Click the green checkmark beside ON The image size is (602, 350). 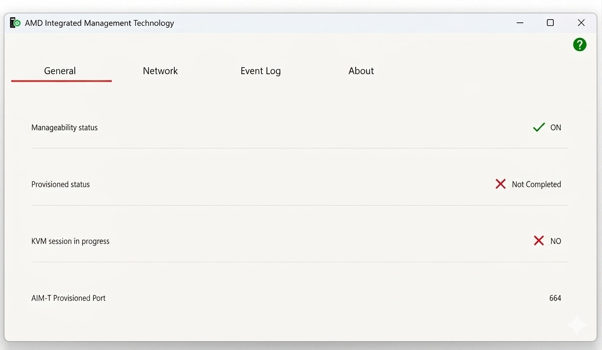[539, 127]
